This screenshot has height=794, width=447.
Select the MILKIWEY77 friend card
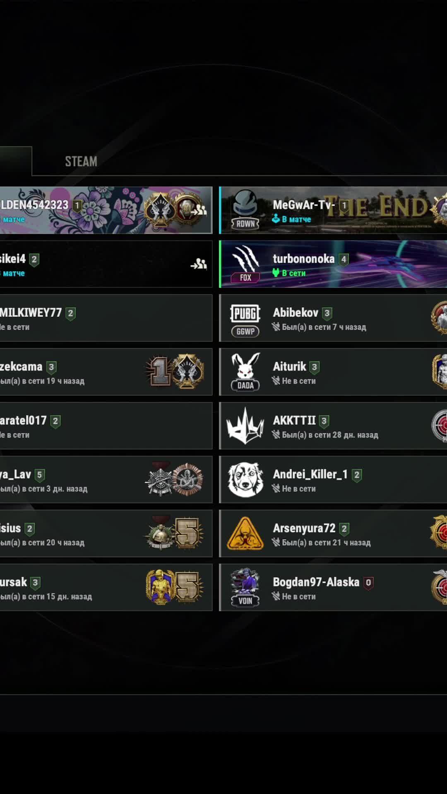click(106, 318)
